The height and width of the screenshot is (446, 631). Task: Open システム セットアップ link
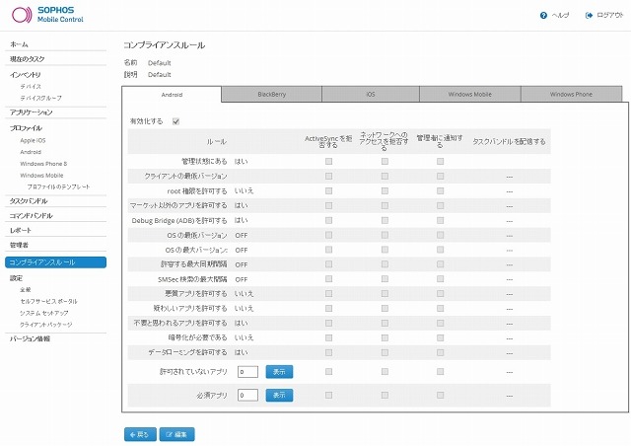click(x=44, y=313)
